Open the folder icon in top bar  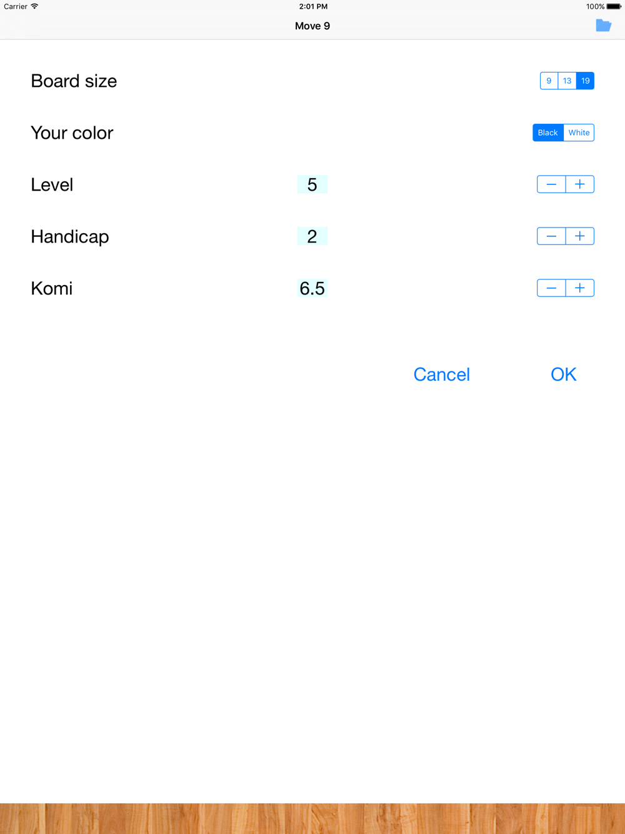[x=603, y=26]
